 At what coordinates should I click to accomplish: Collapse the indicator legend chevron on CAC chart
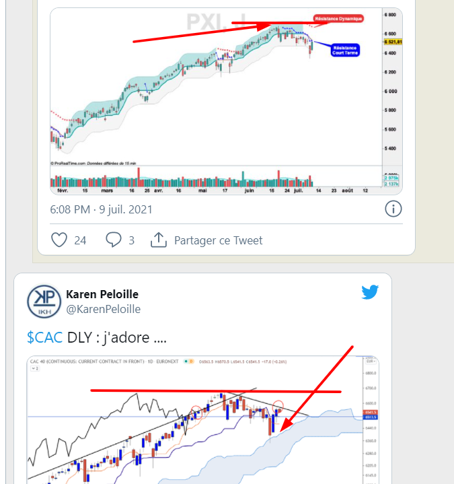[x=31, y=370]
